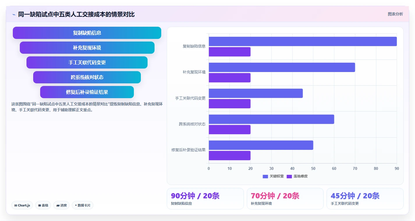Click the 复制缺陷信息 caption in the first data card
Viewport: 415px width, 221px height.
pos(181,204)
